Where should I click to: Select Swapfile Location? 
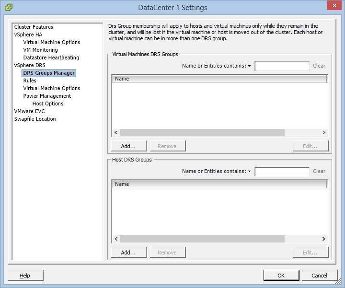35,119
